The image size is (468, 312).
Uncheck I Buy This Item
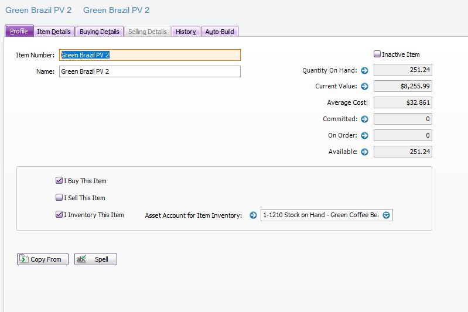[x=59, y=181]
